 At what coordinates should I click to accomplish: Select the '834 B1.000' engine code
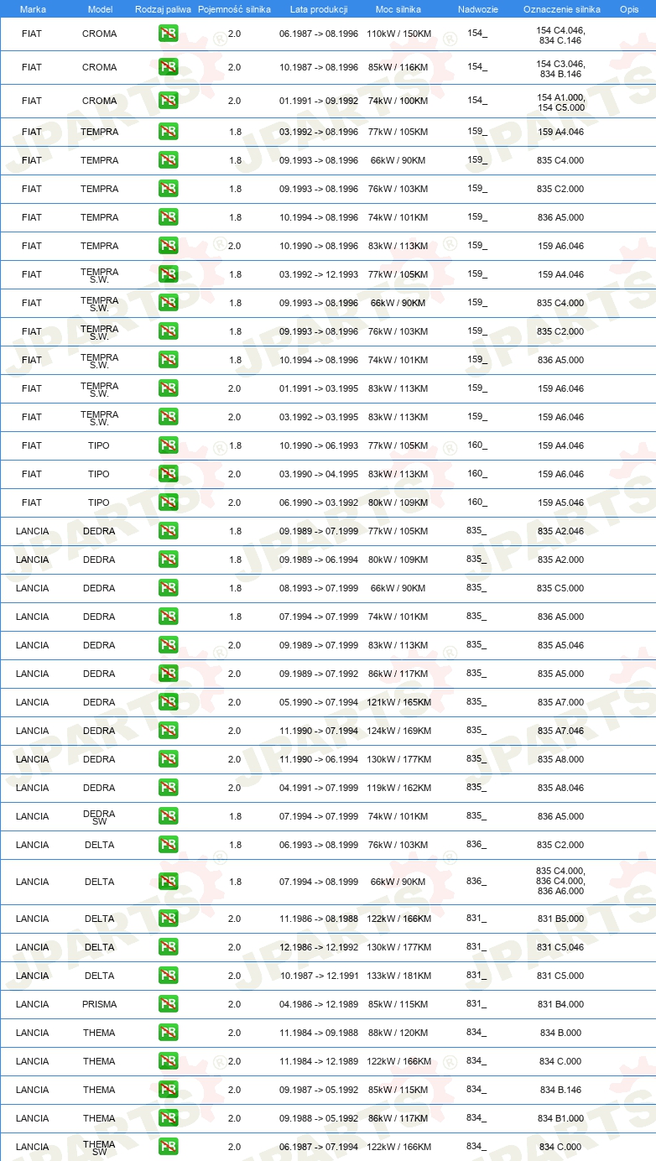560,1118
